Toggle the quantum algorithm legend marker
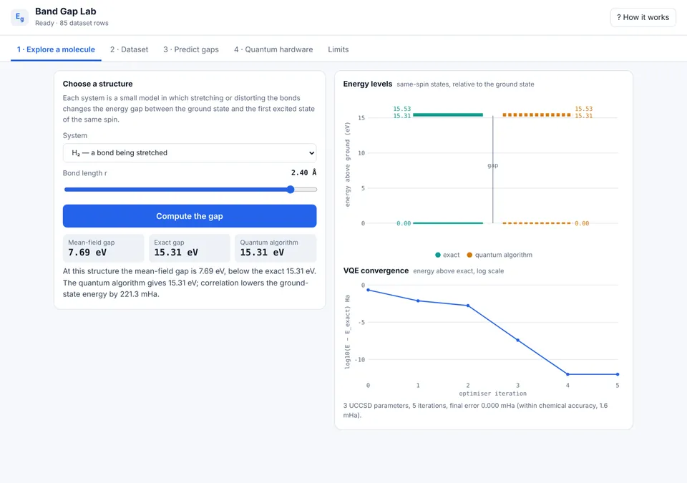This screenshot has width=687, height=483. tap(469, 255)
